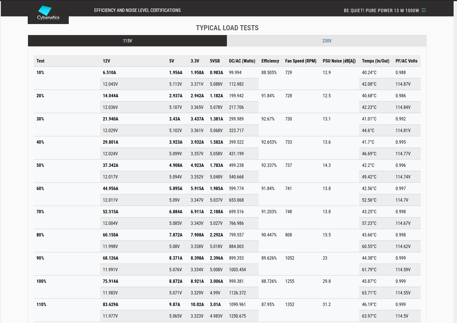The height and width of the screenshot is (323, 457).
Task: Click the 1352 fan speed value
Action: click(x=290, y=304)
